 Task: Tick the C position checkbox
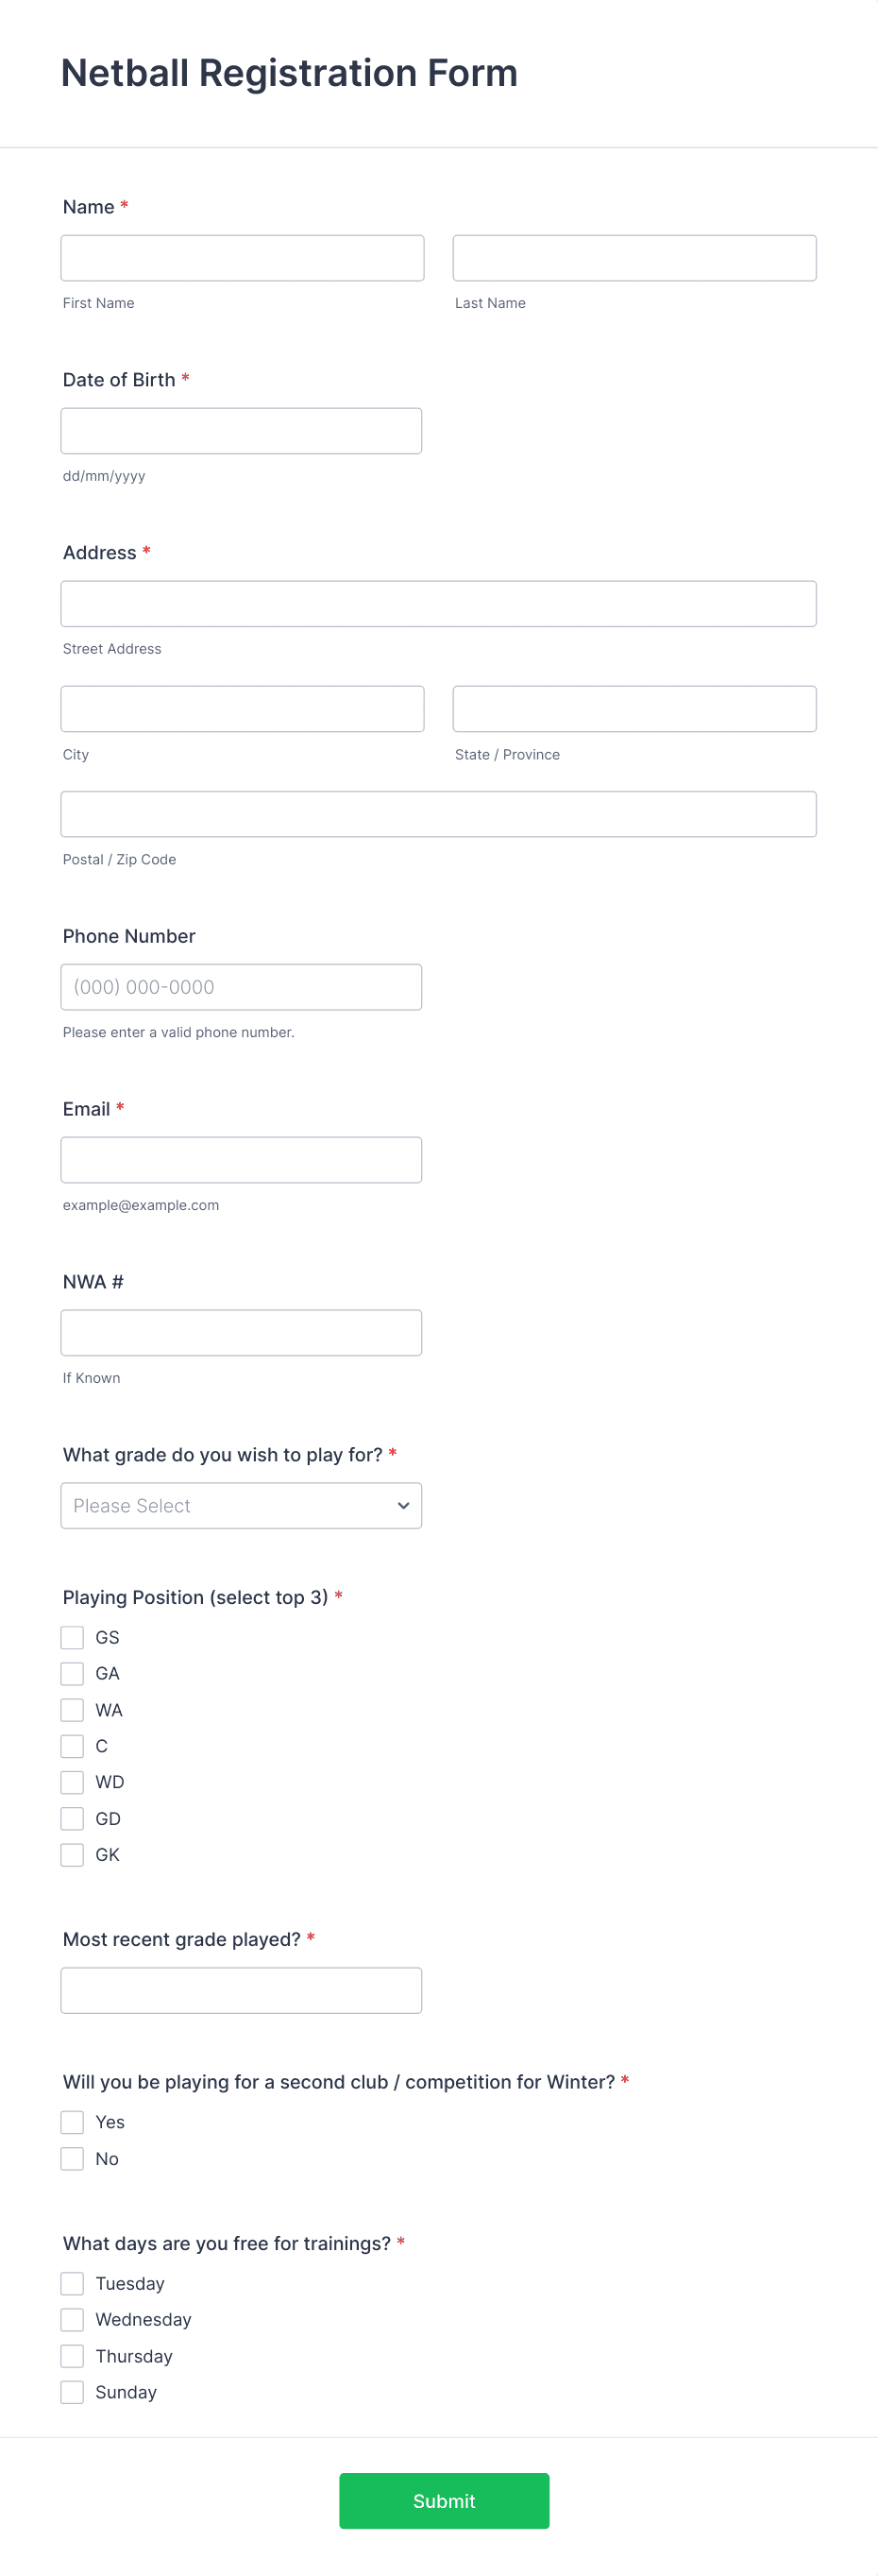click(71, 1745)
